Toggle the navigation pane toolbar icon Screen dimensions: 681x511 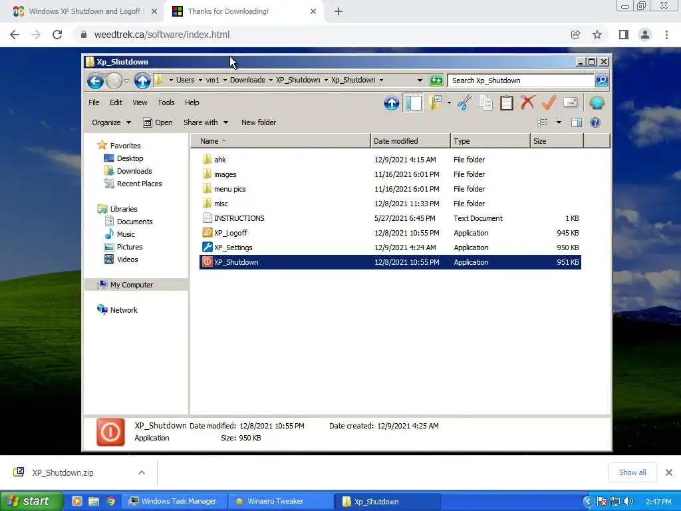click(413, 103)
